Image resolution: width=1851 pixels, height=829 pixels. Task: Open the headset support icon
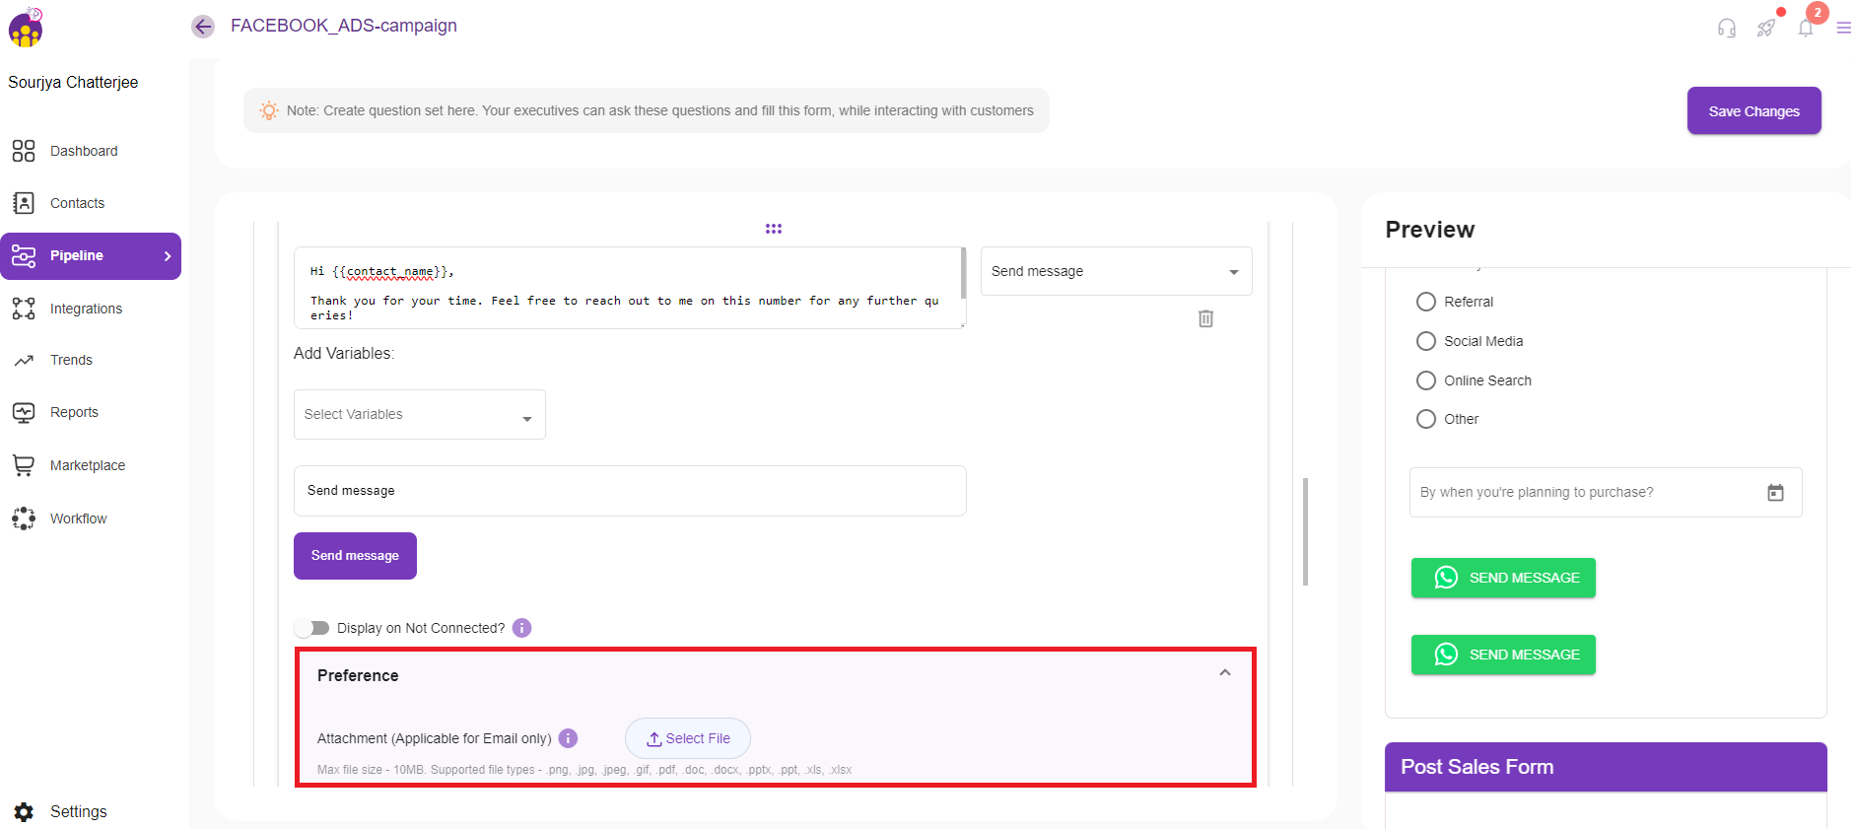[1726, 29]
